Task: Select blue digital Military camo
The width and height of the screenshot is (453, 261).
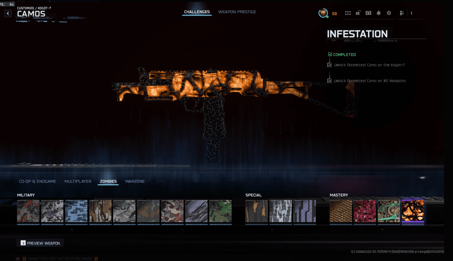Action: tap(76, 211)
